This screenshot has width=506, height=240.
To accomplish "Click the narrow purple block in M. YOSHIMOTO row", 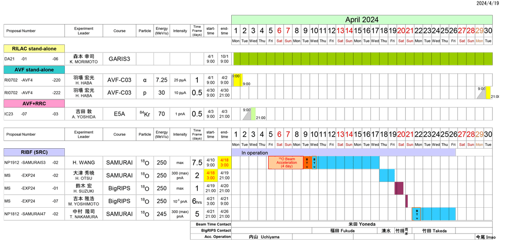I will coord(406,201).
